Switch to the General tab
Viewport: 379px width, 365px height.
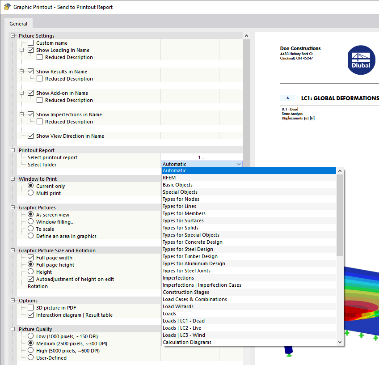click(x=18, y=23)
